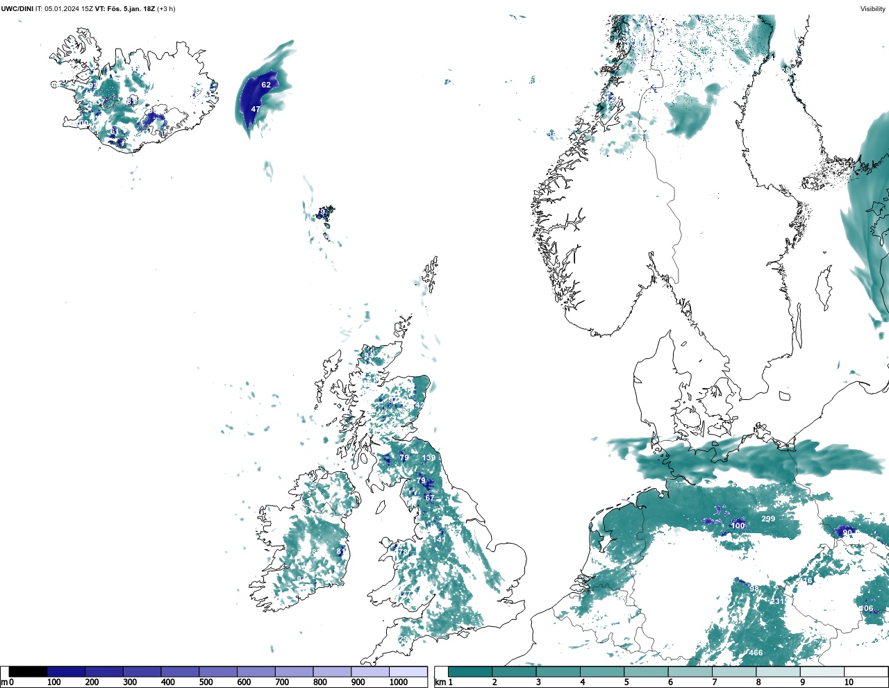Click the '466' value near bottom edge
Screen dimensions: 889x688
pyautogui.click(x=756, y=653)
